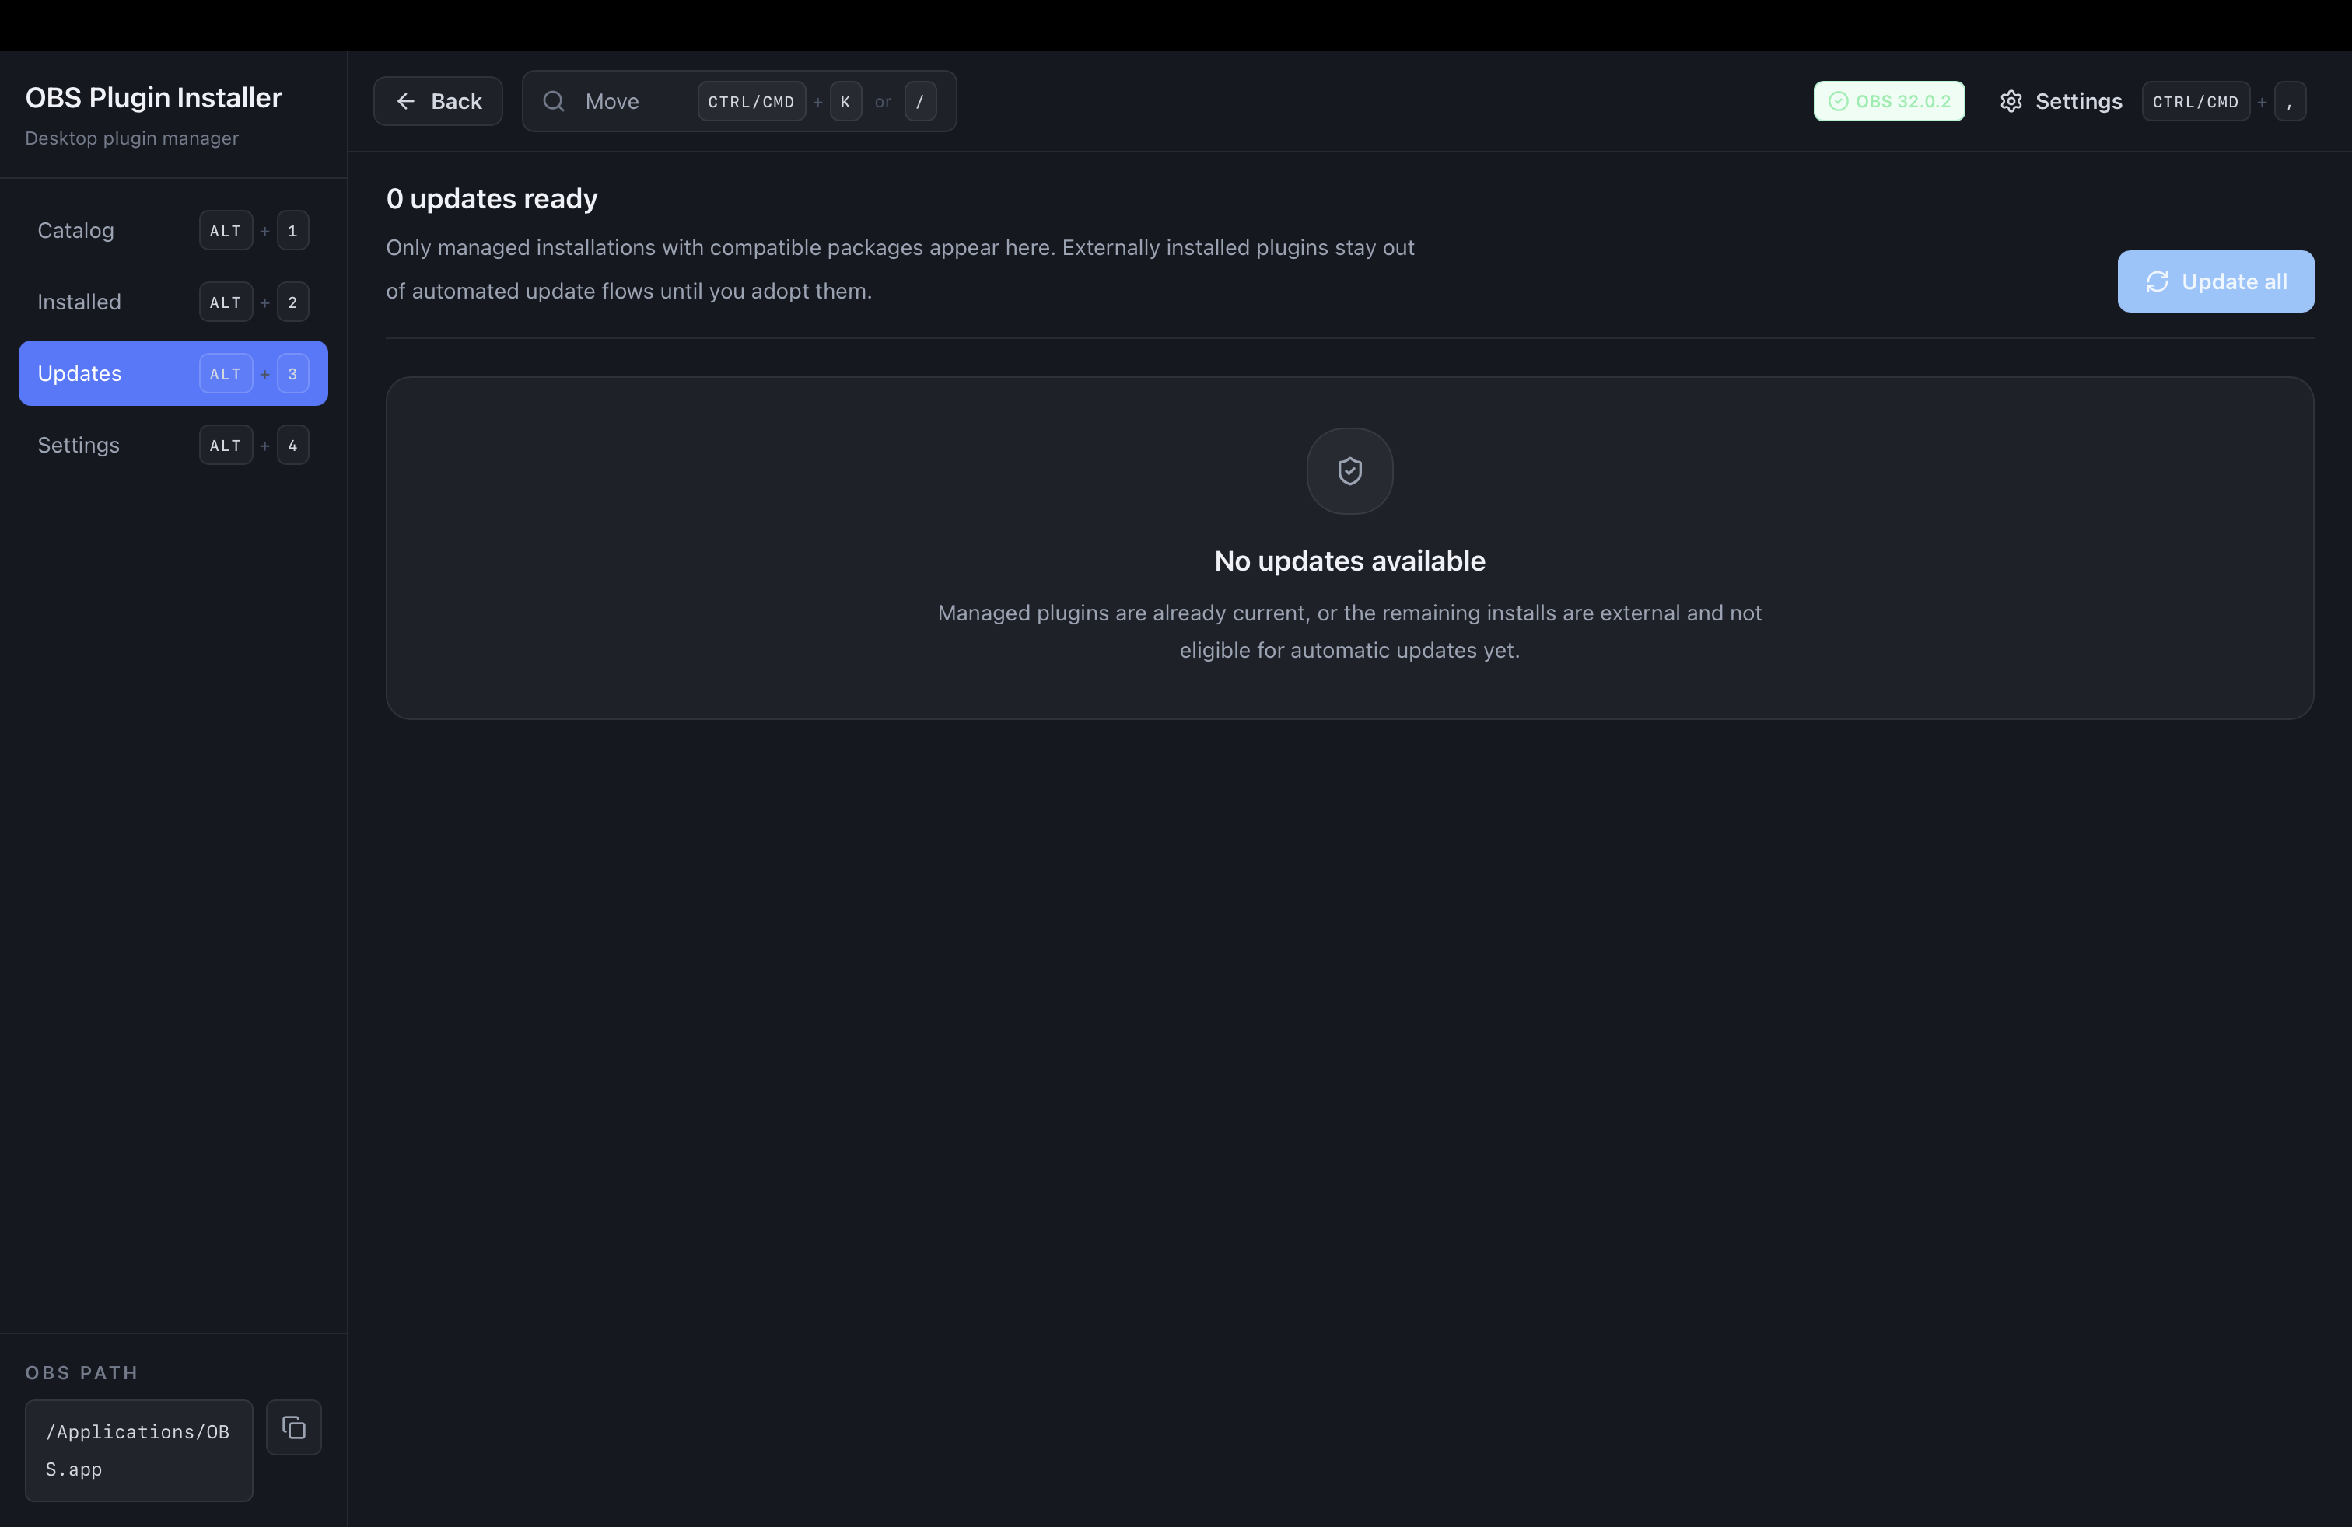Click the gear icon beside the Settings label
The height and width of the screenshot is (1527, 2352).
(2013, 101)
